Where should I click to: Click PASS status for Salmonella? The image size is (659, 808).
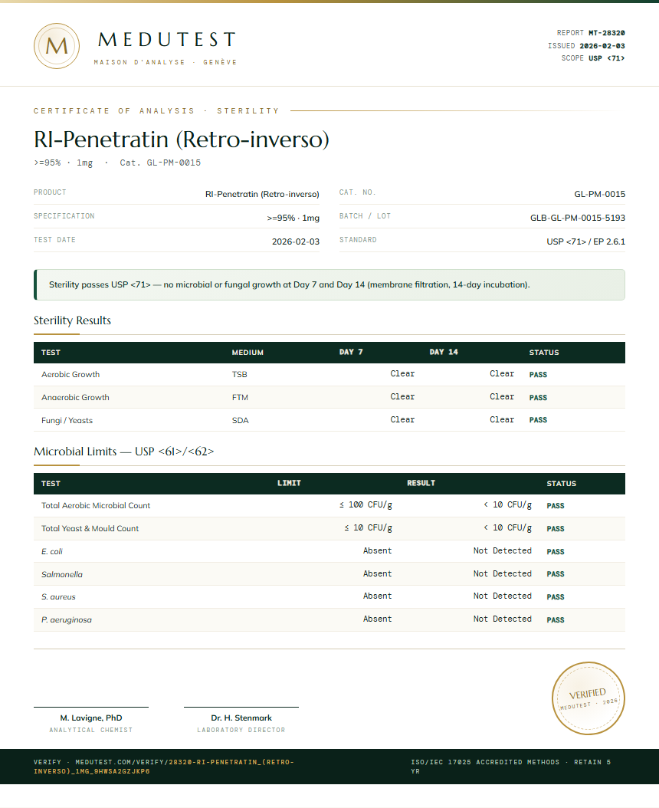coord(556,574)
